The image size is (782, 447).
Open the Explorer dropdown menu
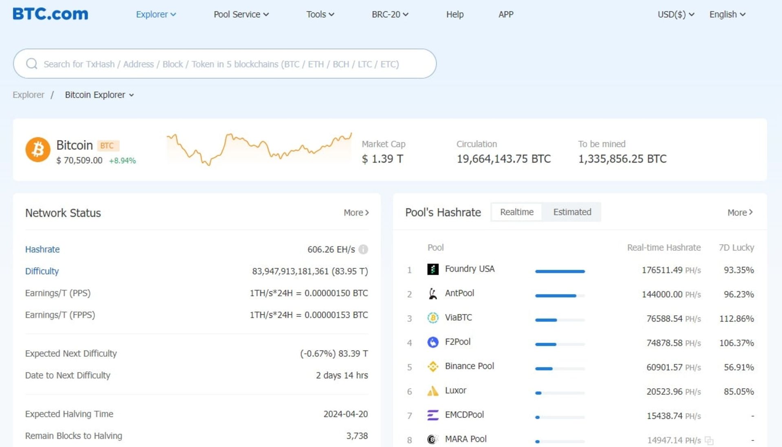point(156,14)
